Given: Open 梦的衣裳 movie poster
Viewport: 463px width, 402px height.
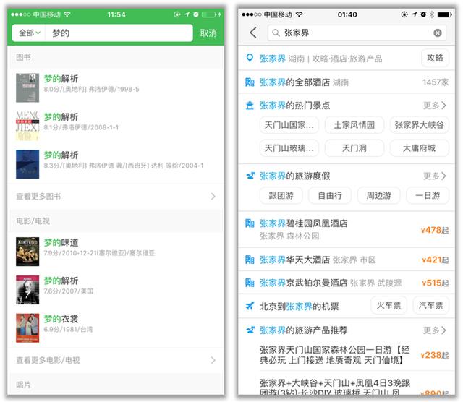Looking at the screenshot, I should [x=27, y=328].
